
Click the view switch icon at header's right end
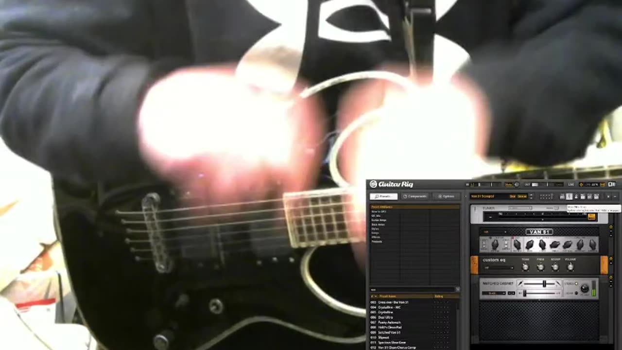[x=611, y=184]
